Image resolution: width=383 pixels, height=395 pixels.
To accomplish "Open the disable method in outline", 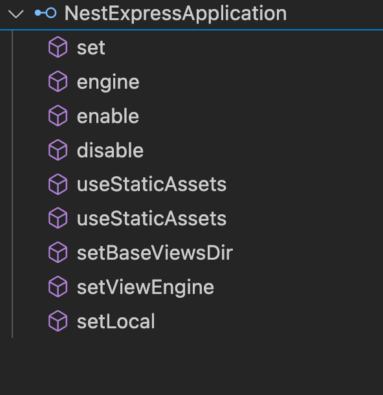I will [x=110, y=150].
